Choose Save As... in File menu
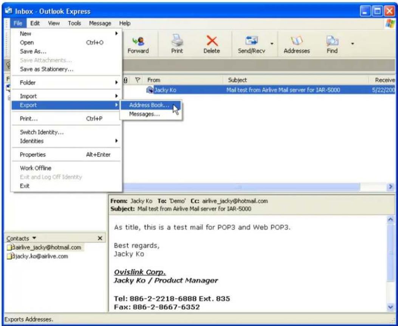The image size is (398, 326). (x=66, y=51)
